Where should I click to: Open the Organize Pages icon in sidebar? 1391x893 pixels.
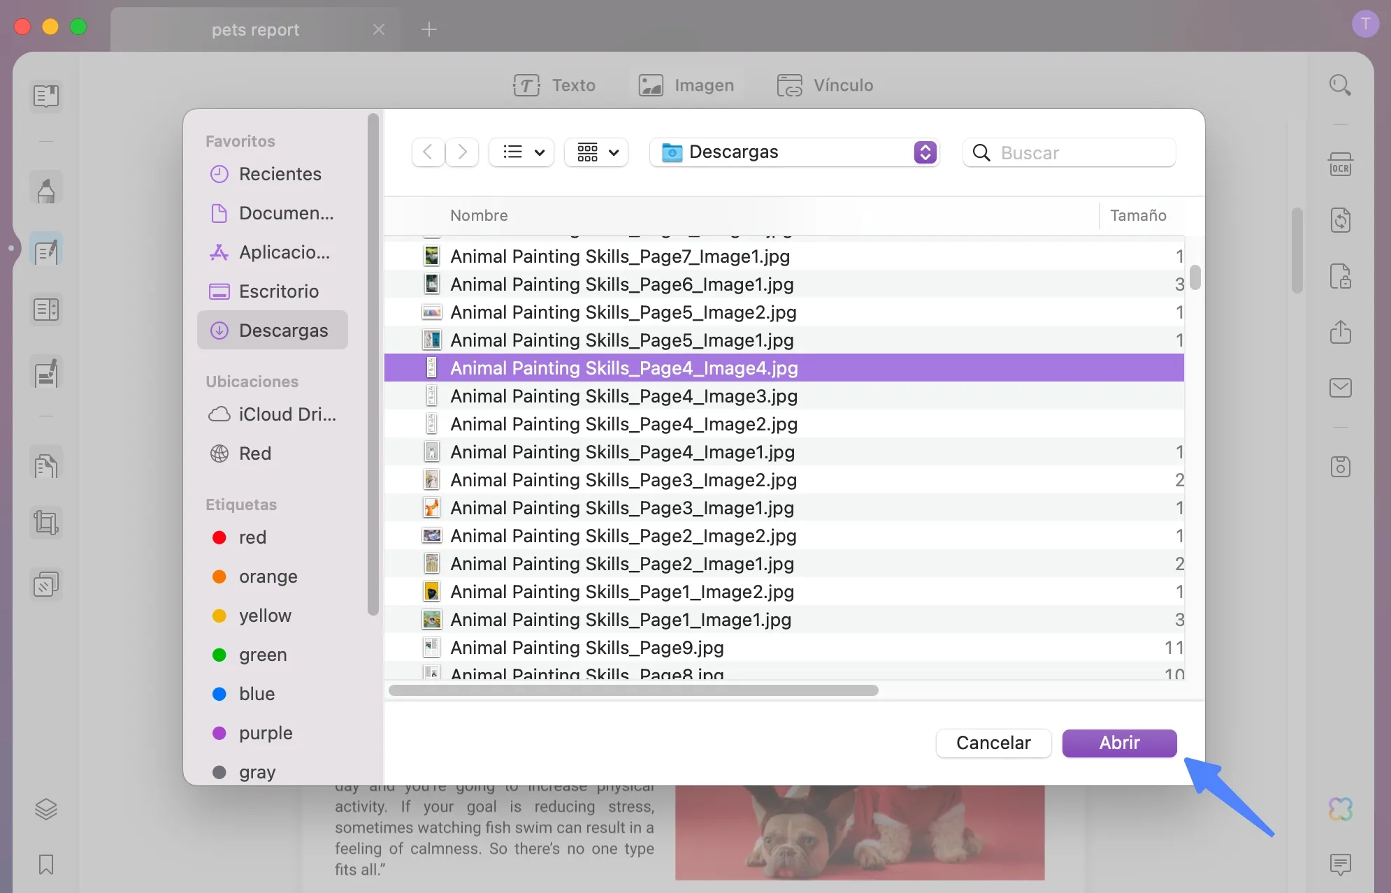[x=46, y=309]
